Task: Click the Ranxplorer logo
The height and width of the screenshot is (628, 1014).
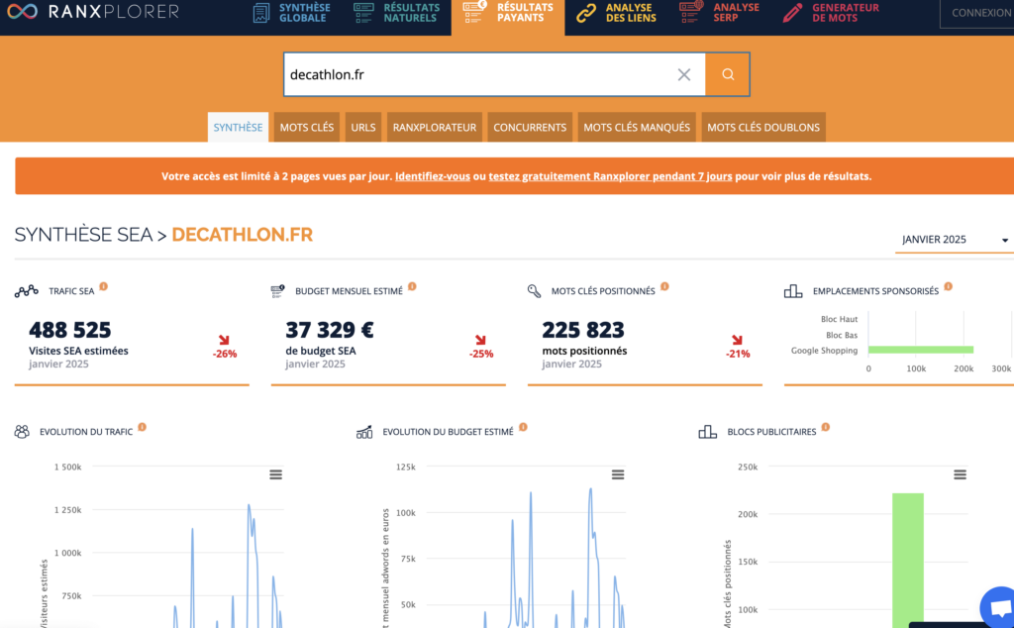Action: [x=92, y=11]
